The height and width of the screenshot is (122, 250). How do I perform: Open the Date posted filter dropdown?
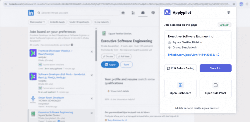pyautogui.click(x=38, y=22)
